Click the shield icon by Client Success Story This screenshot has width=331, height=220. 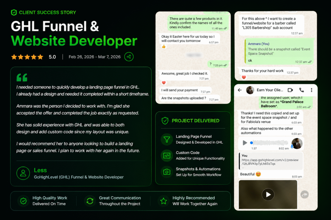14,13
